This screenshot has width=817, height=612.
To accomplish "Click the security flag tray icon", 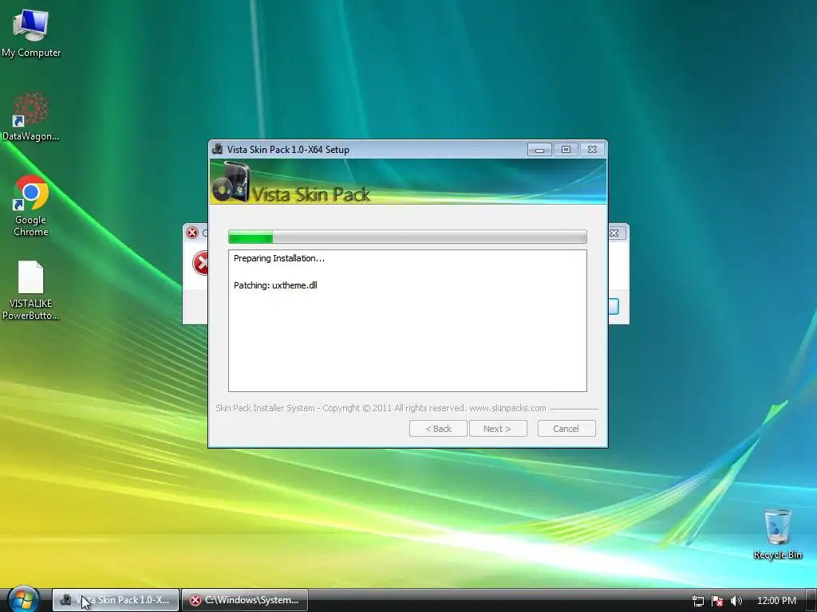I will (x=717, y=601).
